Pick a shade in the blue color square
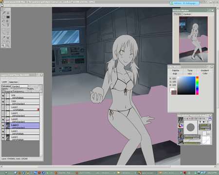Viewport: 219px width, 175px height. pyautogui.click(x=186, y=86)
